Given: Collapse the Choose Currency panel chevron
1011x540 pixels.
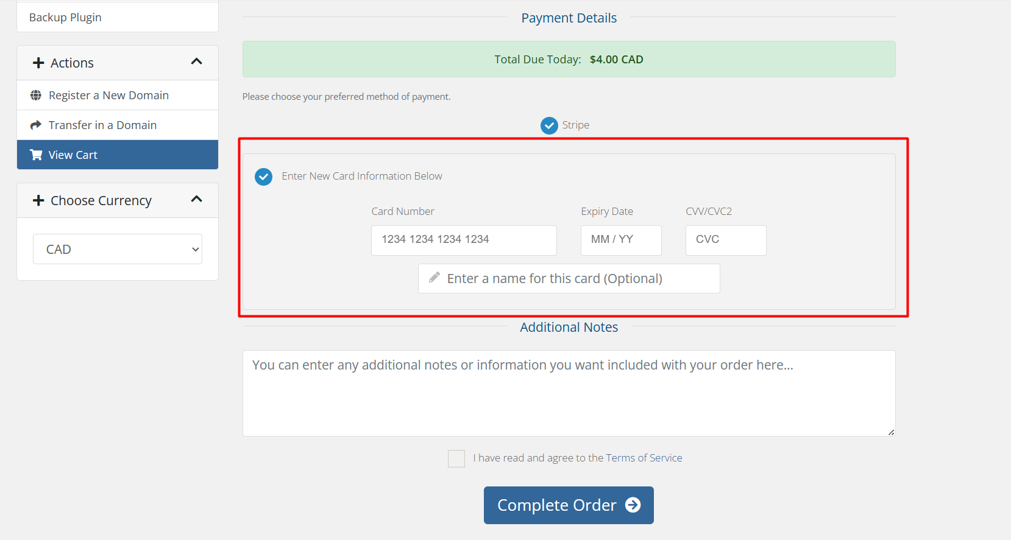Looking at the screenshot, I should tap(196, 199).
